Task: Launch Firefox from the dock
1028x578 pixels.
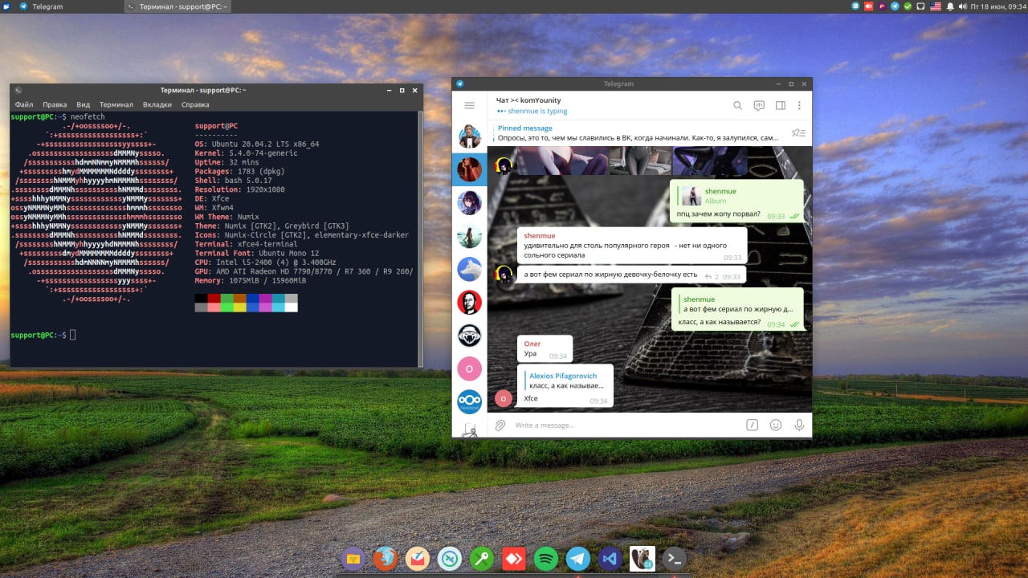Action: tap(385, 558)
